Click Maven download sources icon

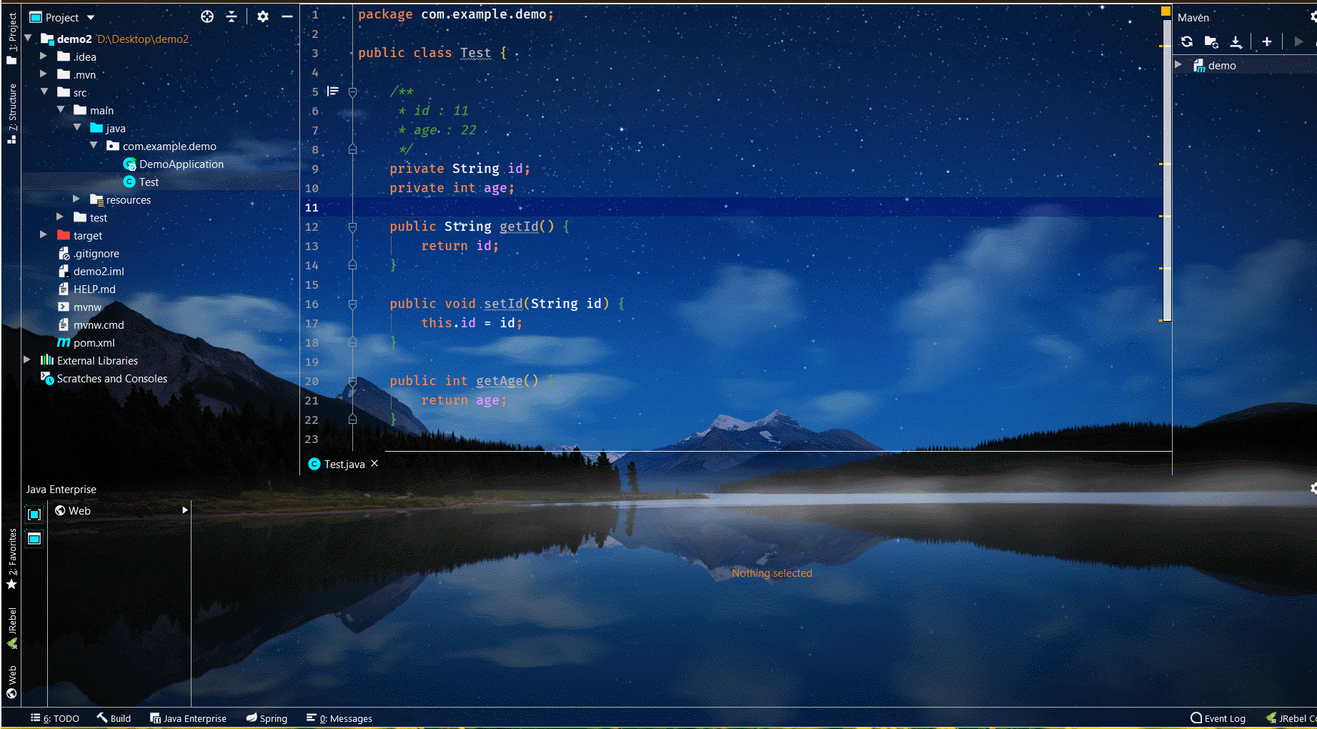click(x=1236, y=41)
